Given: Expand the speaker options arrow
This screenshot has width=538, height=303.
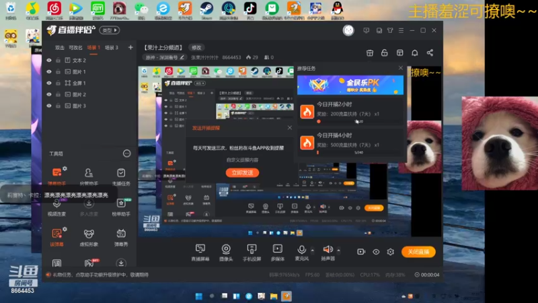Looking at the screenshot, I should (x=339, y=250).
